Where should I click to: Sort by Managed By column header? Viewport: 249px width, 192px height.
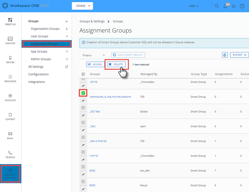click(x=149, y=74)
